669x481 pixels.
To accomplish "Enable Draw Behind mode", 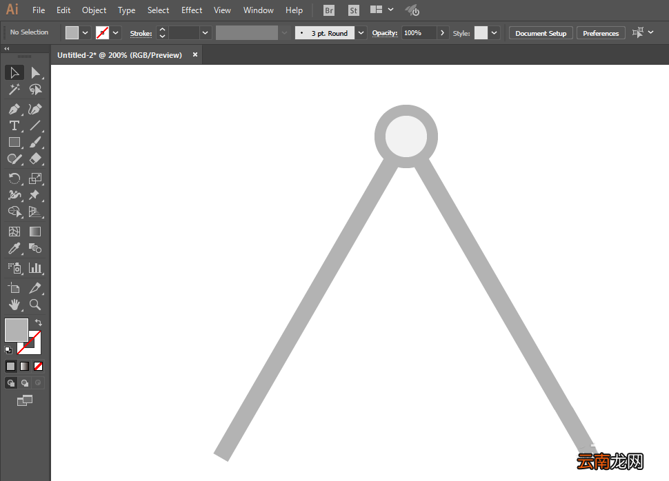I will [25, 383].
